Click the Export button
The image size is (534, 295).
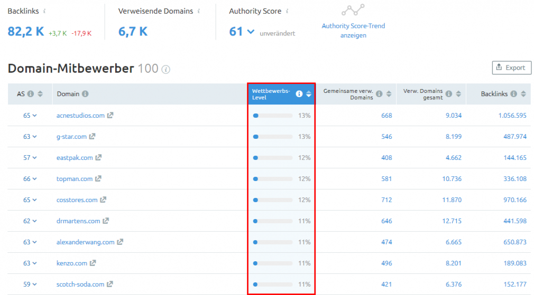(x=511, y=68)
